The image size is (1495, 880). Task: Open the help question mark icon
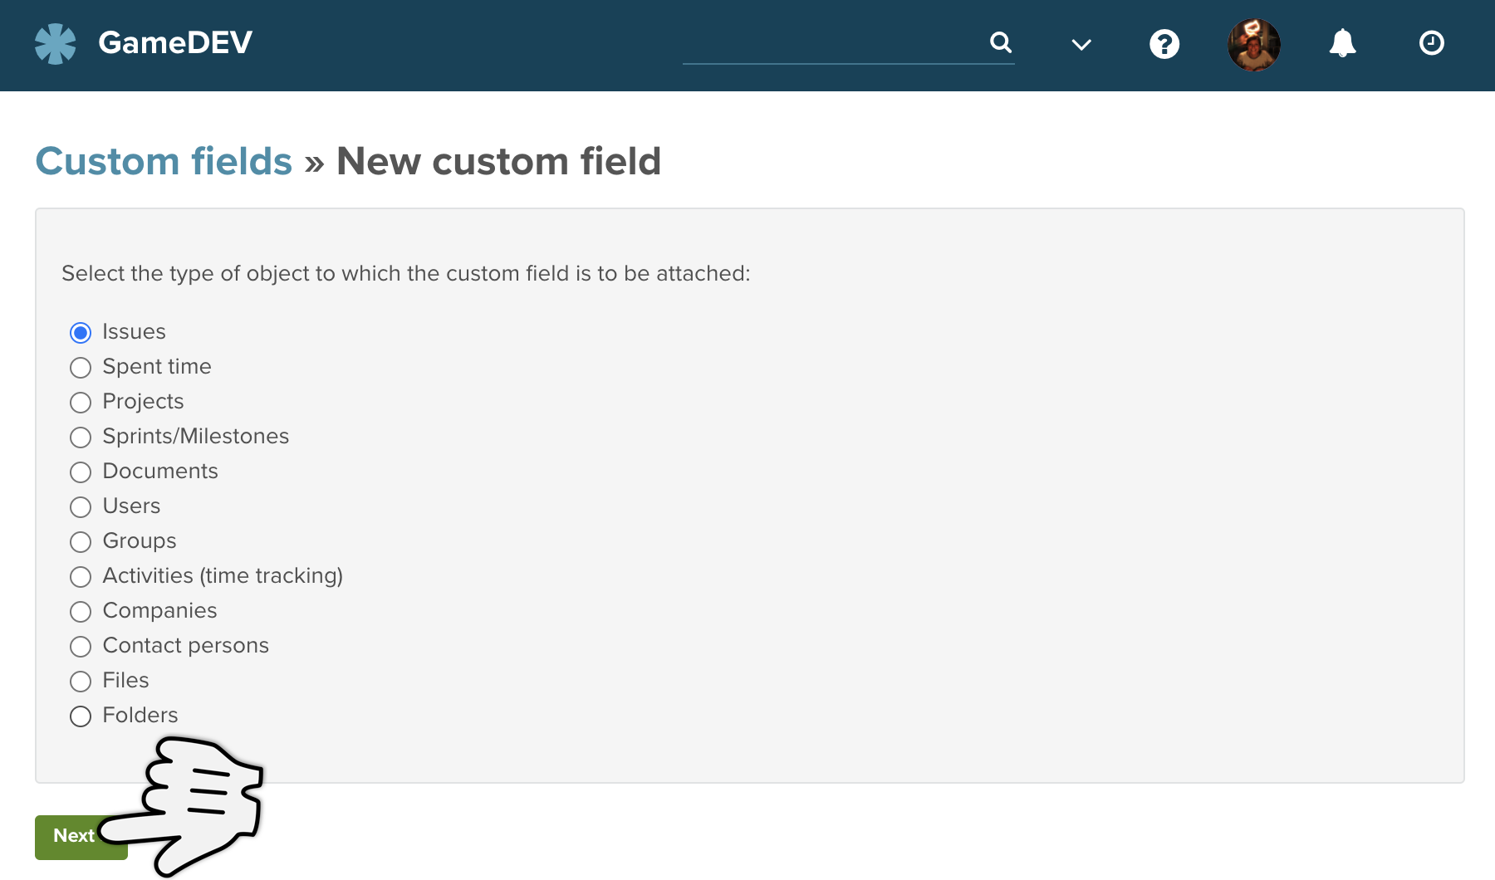point(1164,43)
